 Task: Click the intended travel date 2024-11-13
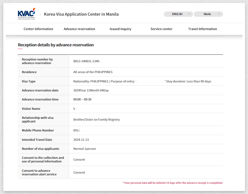coord(81,140)
